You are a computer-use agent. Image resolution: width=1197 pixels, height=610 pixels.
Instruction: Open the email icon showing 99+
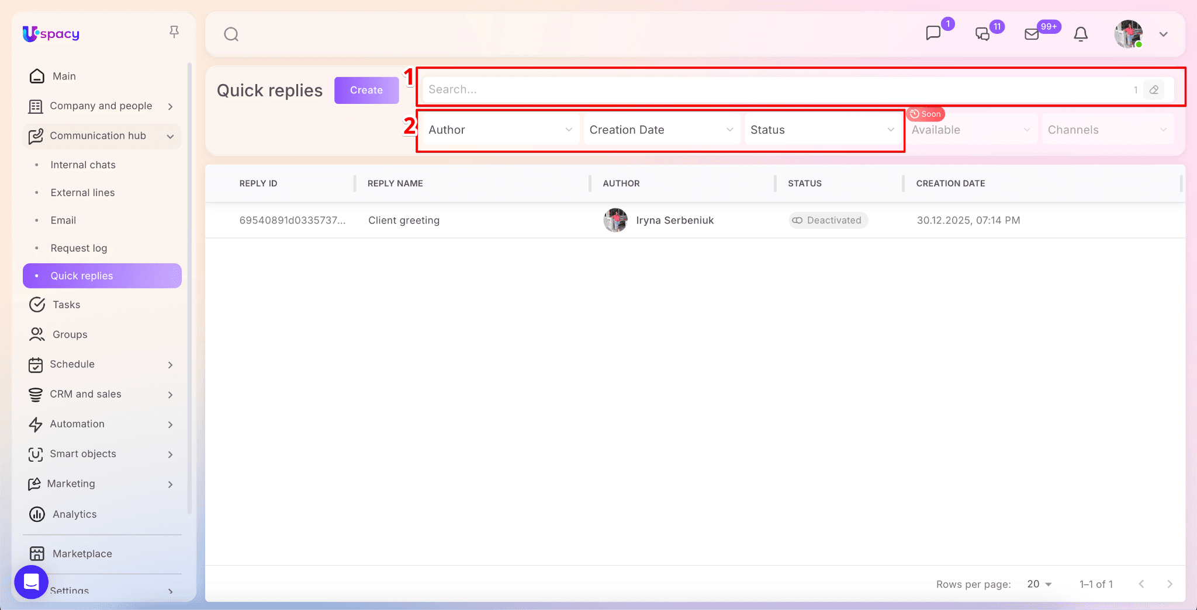click(x=1032, y=34)
